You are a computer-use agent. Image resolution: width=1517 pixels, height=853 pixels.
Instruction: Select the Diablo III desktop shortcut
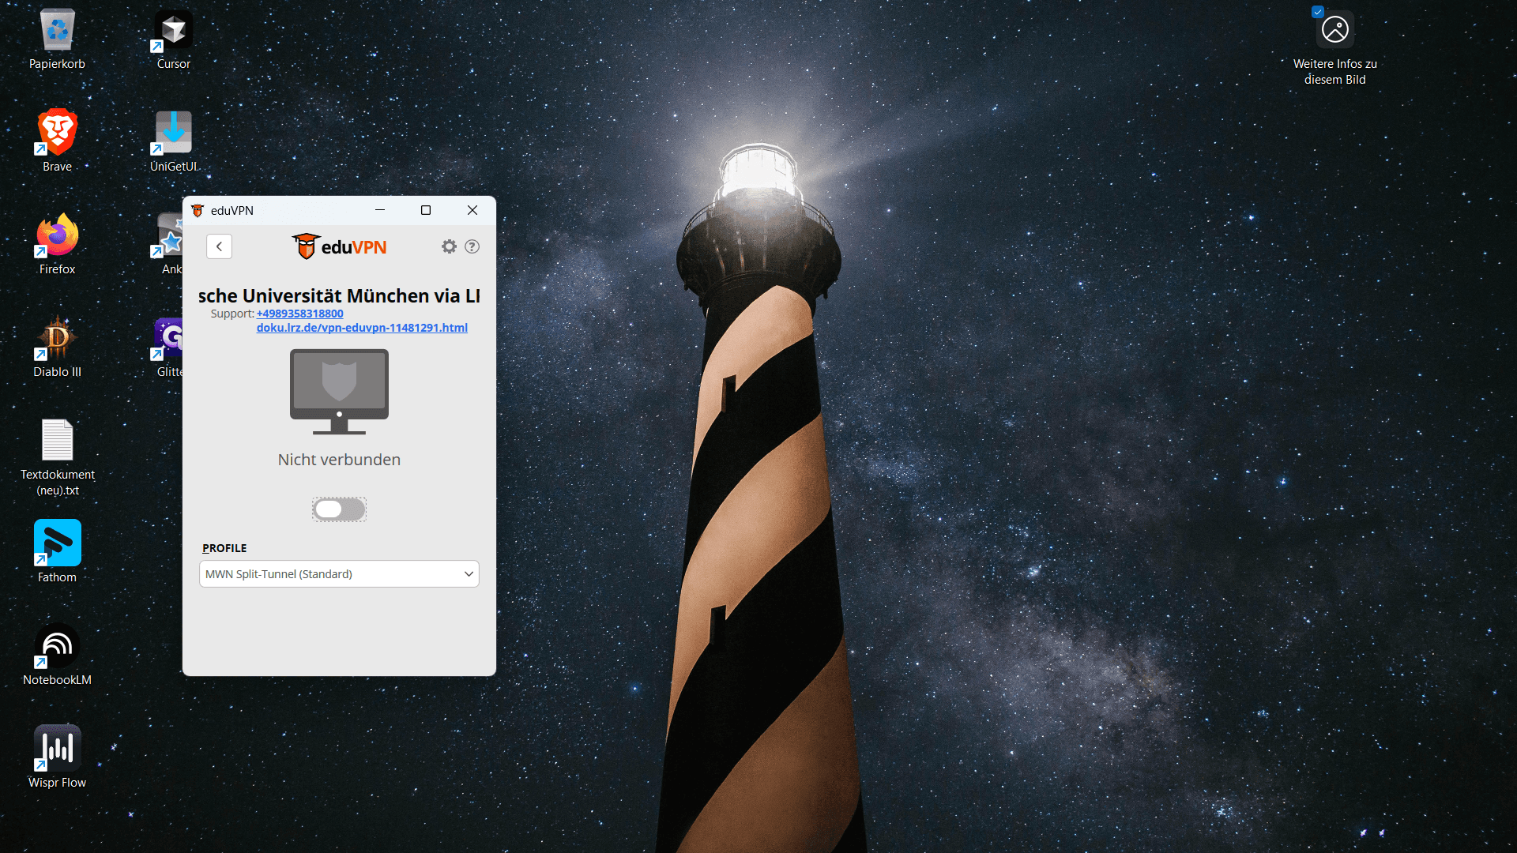(57, 346)
